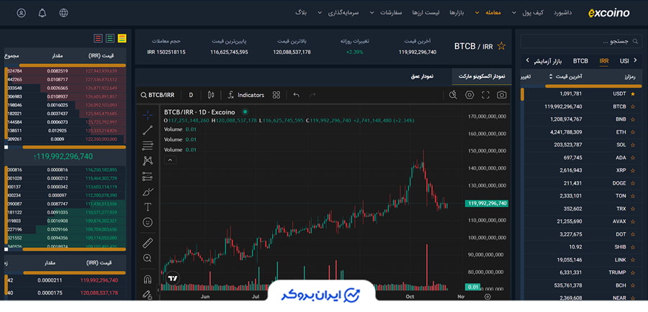Show sell-orders-only order book view
The height and width of the screenshot is (312, 648).
[98, 38]
